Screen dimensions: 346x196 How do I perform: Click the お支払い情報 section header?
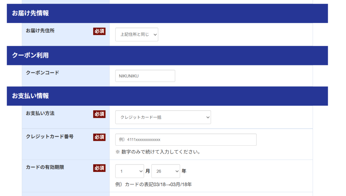click(x=30, y=96)
